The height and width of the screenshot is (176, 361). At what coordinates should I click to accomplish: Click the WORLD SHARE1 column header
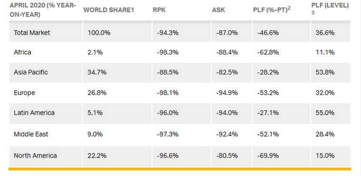pos(108,10)
